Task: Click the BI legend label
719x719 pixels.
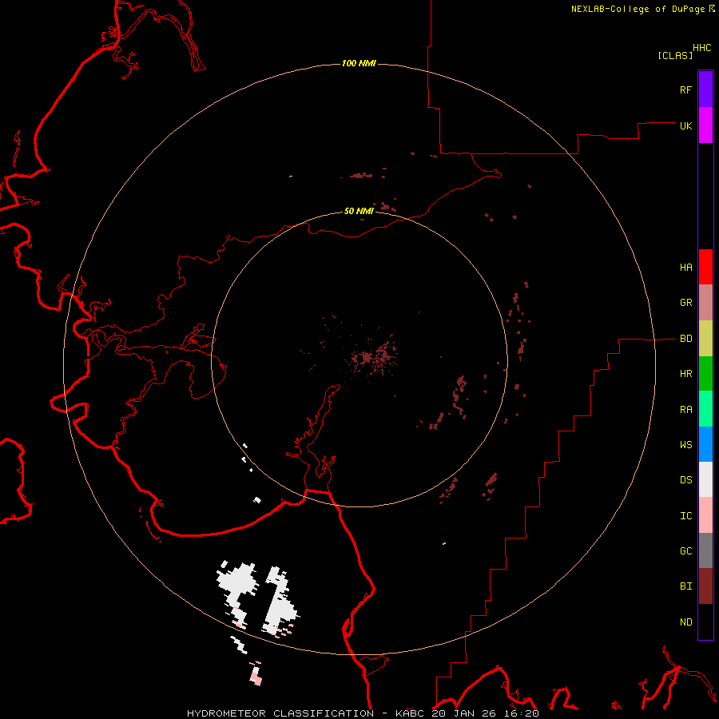Action: pos(685,586)
